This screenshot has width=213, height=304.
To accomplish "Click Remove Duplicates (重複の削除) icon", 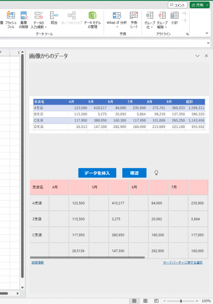I will coord(24,15).
